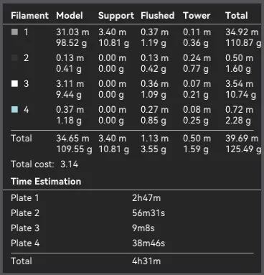This screenshot has height=275, width=264.
Task: Click filament 1 model usage 31.03 m
Action: 72,32
